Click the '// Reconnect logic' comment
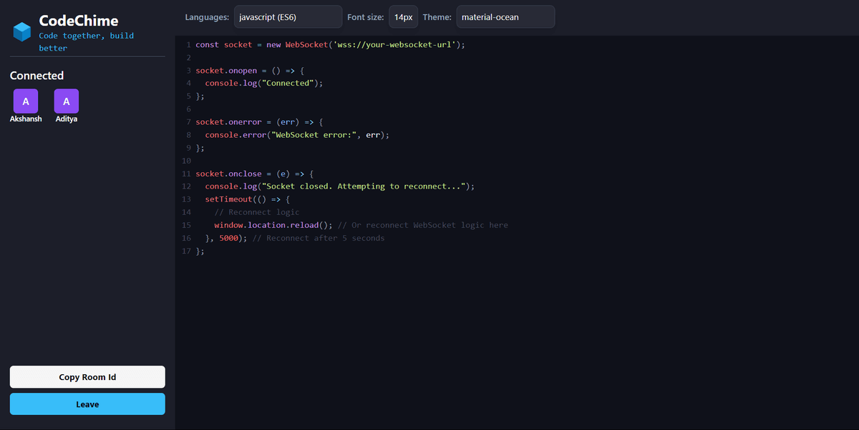The image size is (859, 430). pos(257,212)
